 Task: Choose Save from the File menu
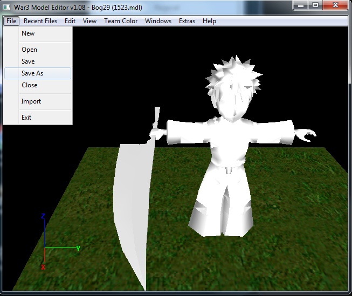coord(38,61)
